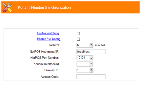Open the Enable Full Debug link
Image resolution: width=141 pixels, height=108 pixels.
(x=49, y=39)
